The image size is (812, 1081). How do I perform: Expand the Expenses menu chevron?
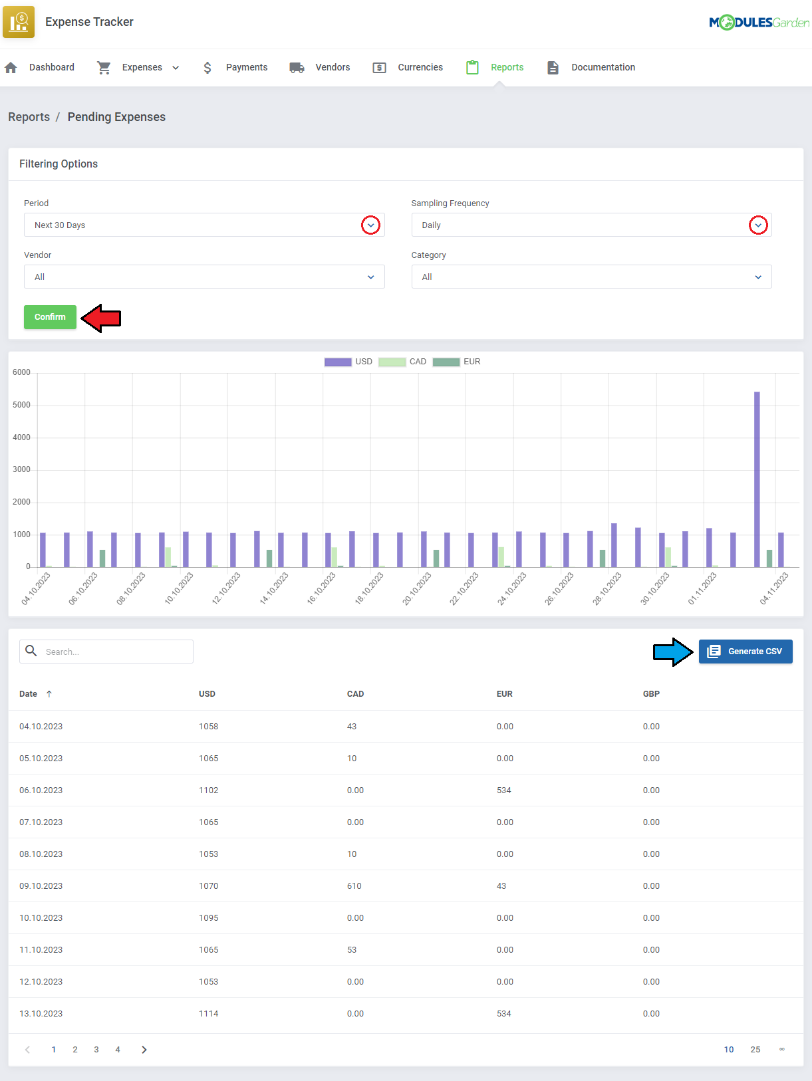pyautogui.click(x=176, y=68)
